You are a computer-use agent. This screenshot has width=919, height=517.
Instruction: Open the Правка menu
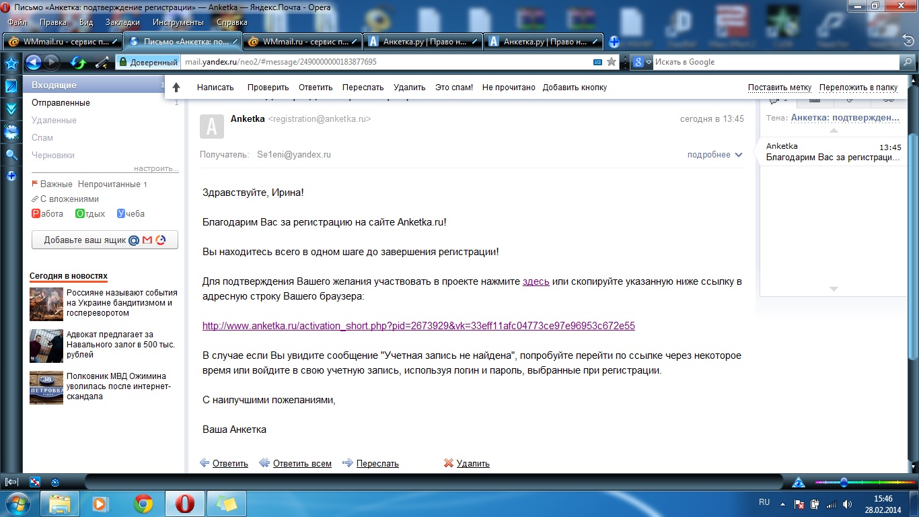[53, 22]
